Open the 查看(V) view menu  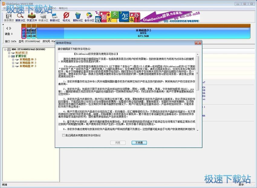[52, 8]
